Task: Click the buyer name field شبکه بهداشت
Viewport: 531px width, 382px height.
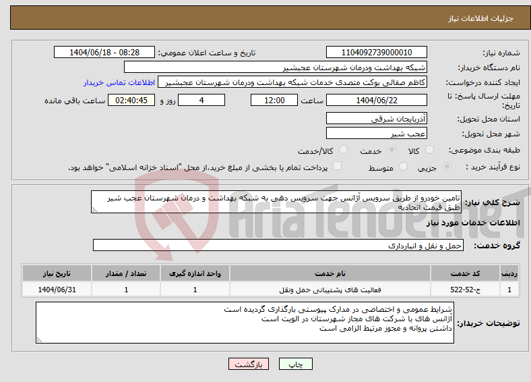Action: tap(276, 67)
